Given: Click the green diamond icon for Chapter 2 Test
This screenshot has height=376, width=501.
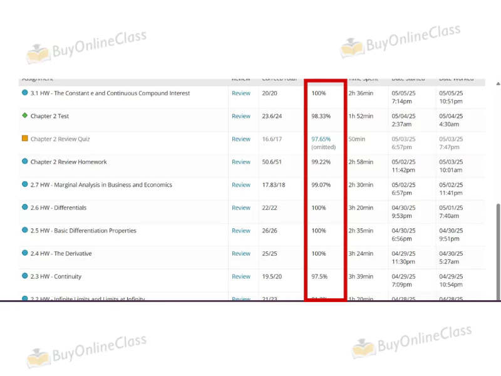Looking at the screenshot, I should [x=25, y=116].
